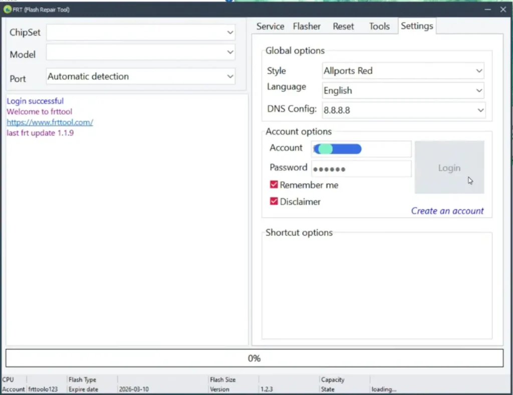The image size is (513, 395).
Task: Click the Expire date status label
Action: point(84,389)
